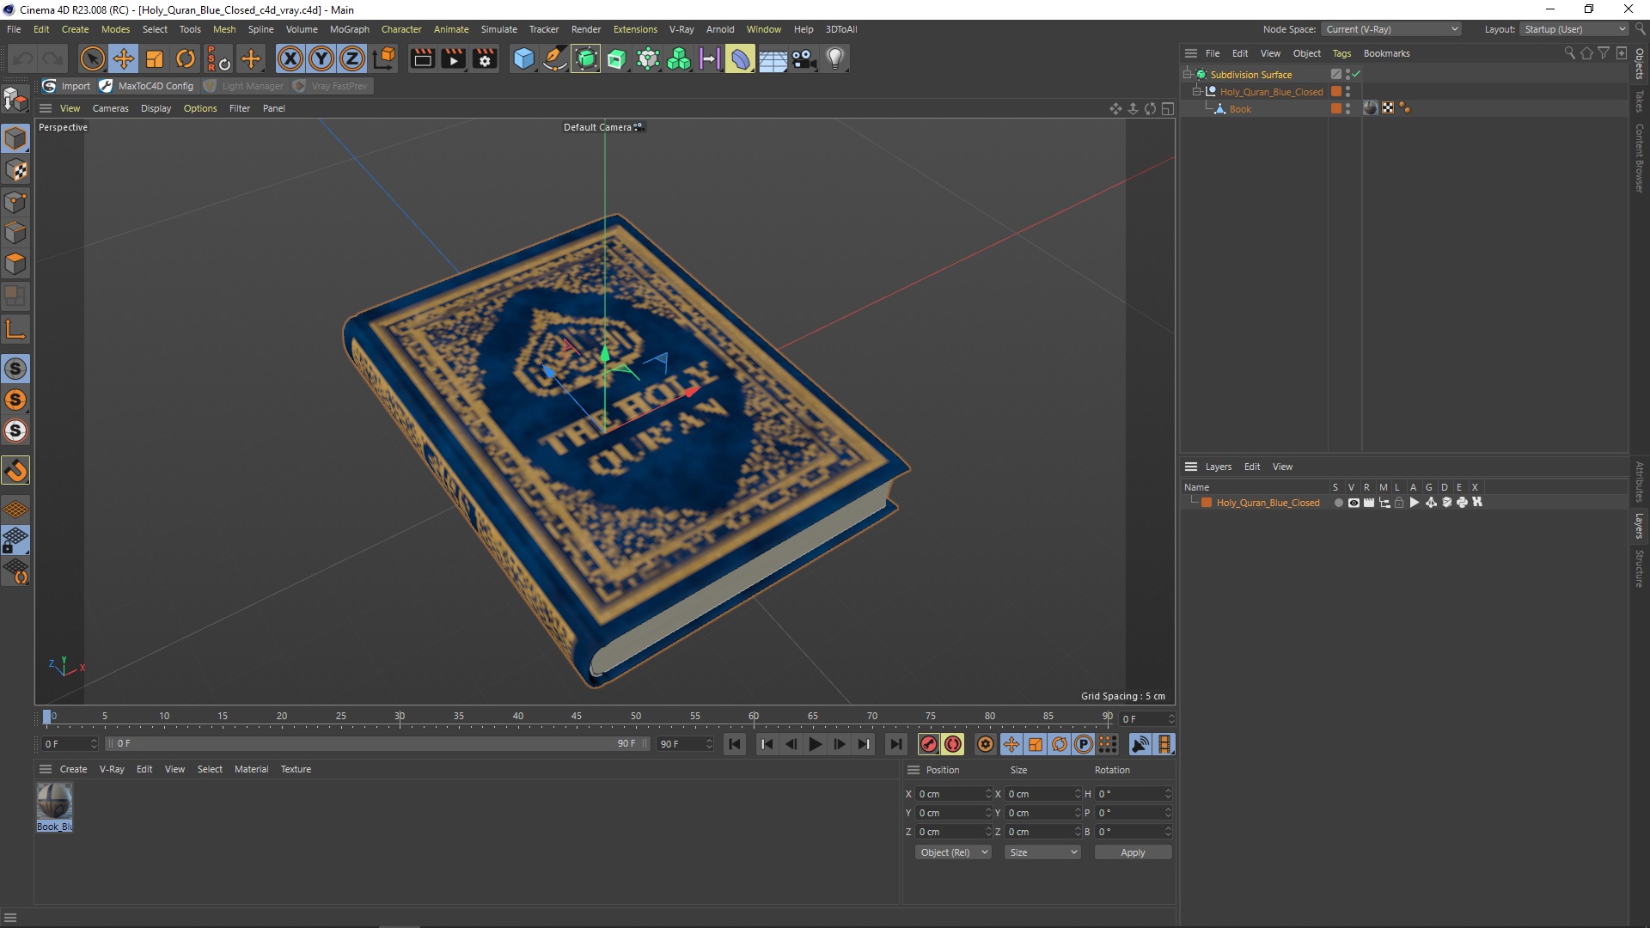Image resolution: width=1650 pixels, height=928 pixels.
Task: Open Size mode dropdown
Action: 1042,852
